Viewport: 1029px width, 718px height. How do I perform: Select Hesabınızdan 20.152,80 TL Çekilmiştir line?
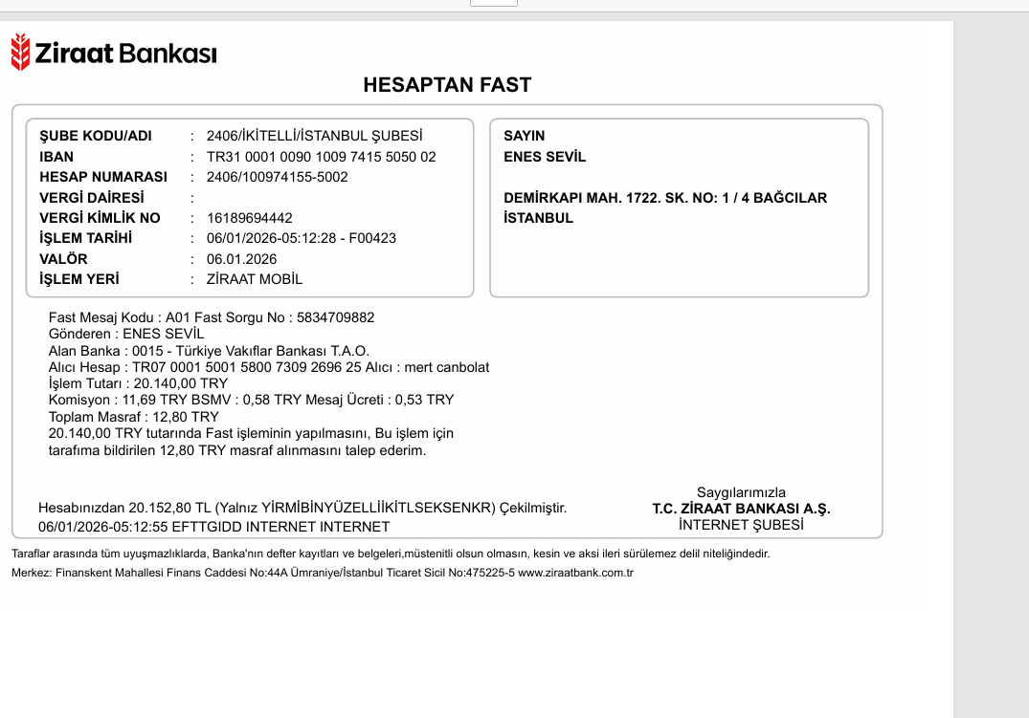[x=302, y=508]
